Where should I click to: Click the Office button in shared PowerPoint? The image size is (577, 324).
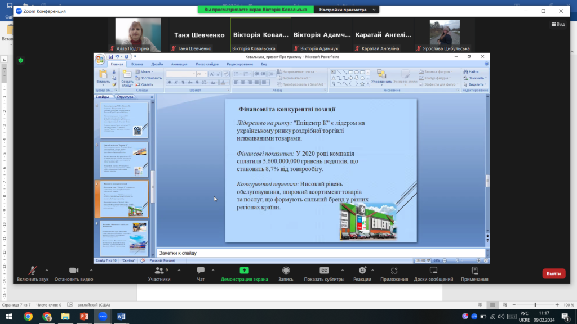point(100,59)
